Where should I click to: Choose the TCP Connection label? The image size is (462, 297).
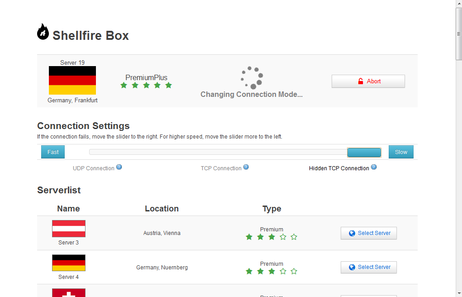[x=221, y=168]
